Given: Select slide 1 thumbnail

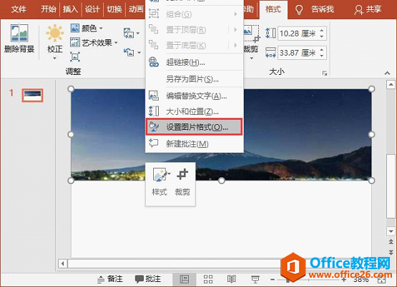Looking at the screenshot, I should pos(32,96).
